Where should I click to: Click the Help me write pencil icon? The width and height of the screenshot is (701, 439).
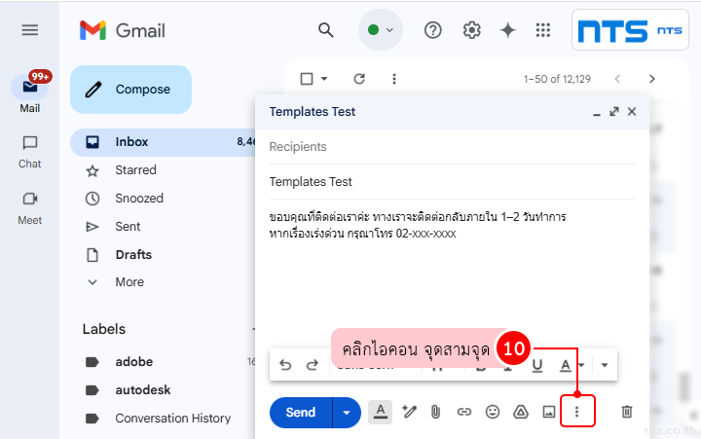coord(409,412)
